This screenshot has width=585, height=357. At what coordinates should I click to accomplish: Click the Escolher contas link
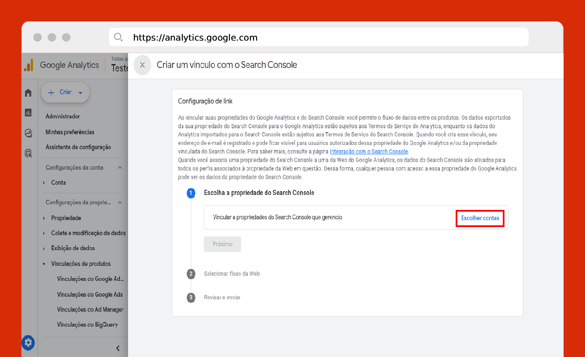tap(480, 218)
